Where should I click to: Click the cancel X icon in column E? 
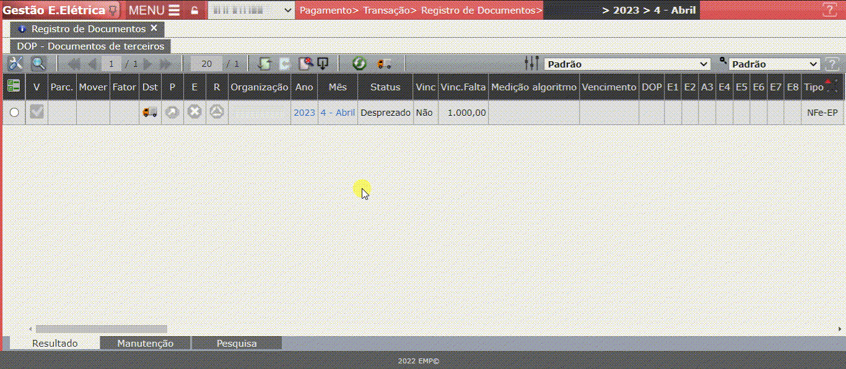coord(194,112)
